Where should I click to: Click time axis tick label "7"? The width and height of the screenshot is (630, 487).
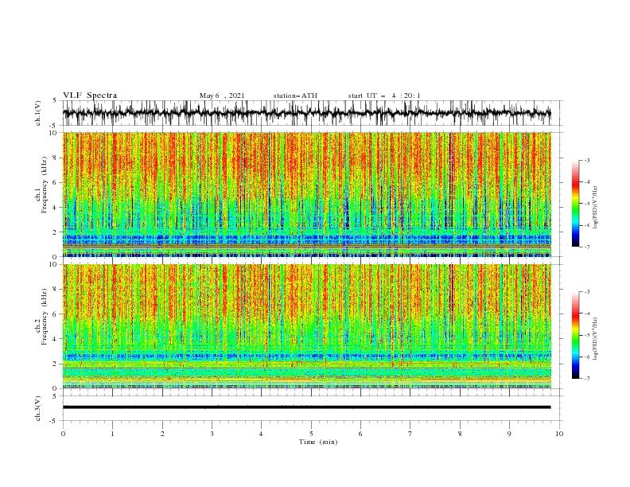[410, 434]
